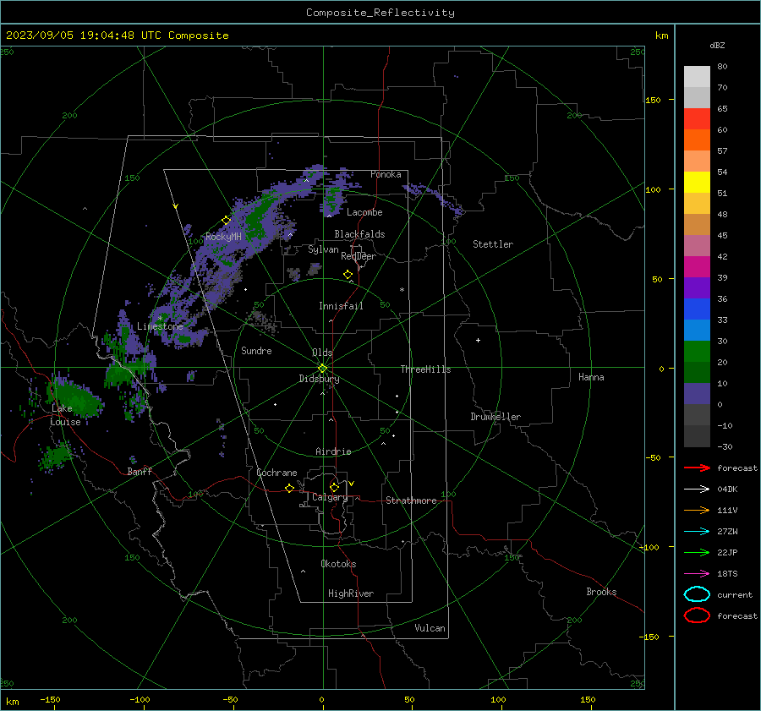Click the RockyMH label
Screen dimensions: 761x711
point(223,237)
